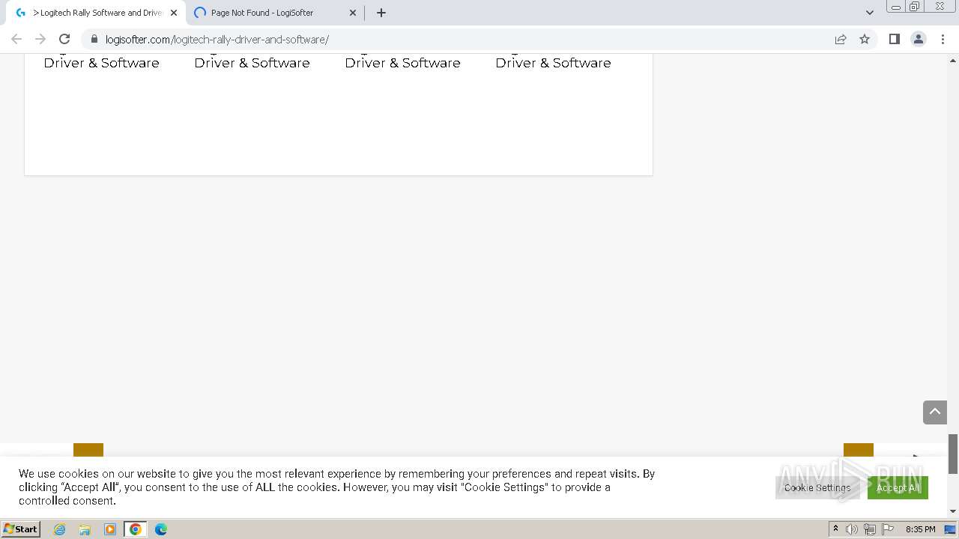959x539 pixels.
Task: Open the first Driver & Software link
Action: tap(101, 63)
